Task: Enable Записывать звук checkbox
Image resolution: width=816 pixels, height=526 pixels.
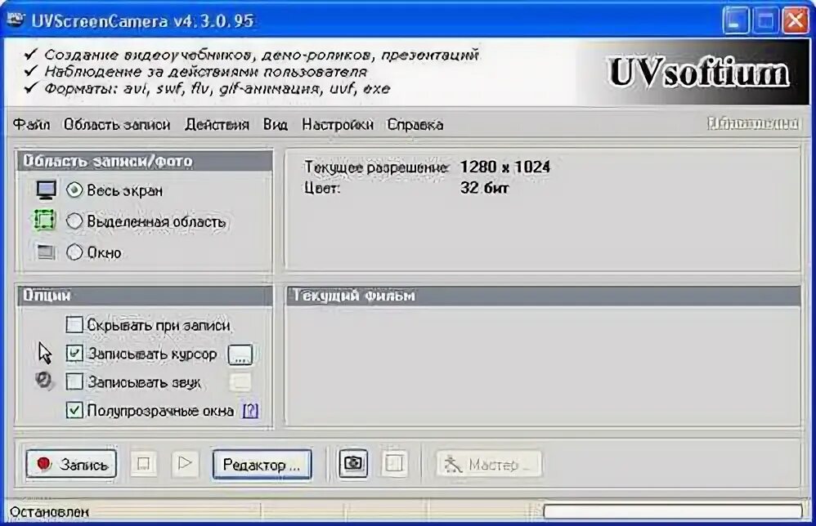Action: (74, 381)
